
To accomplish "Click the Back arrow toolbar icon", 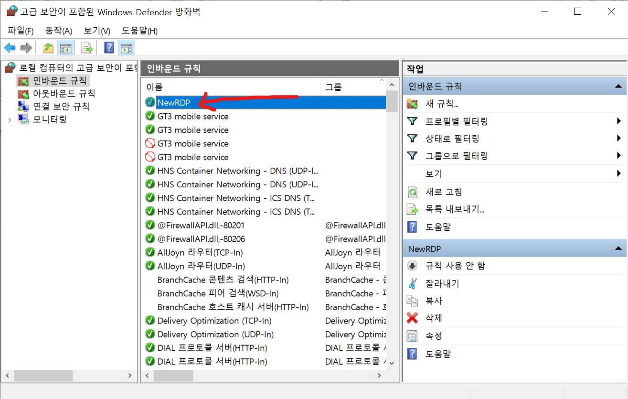I will [10, 48].
